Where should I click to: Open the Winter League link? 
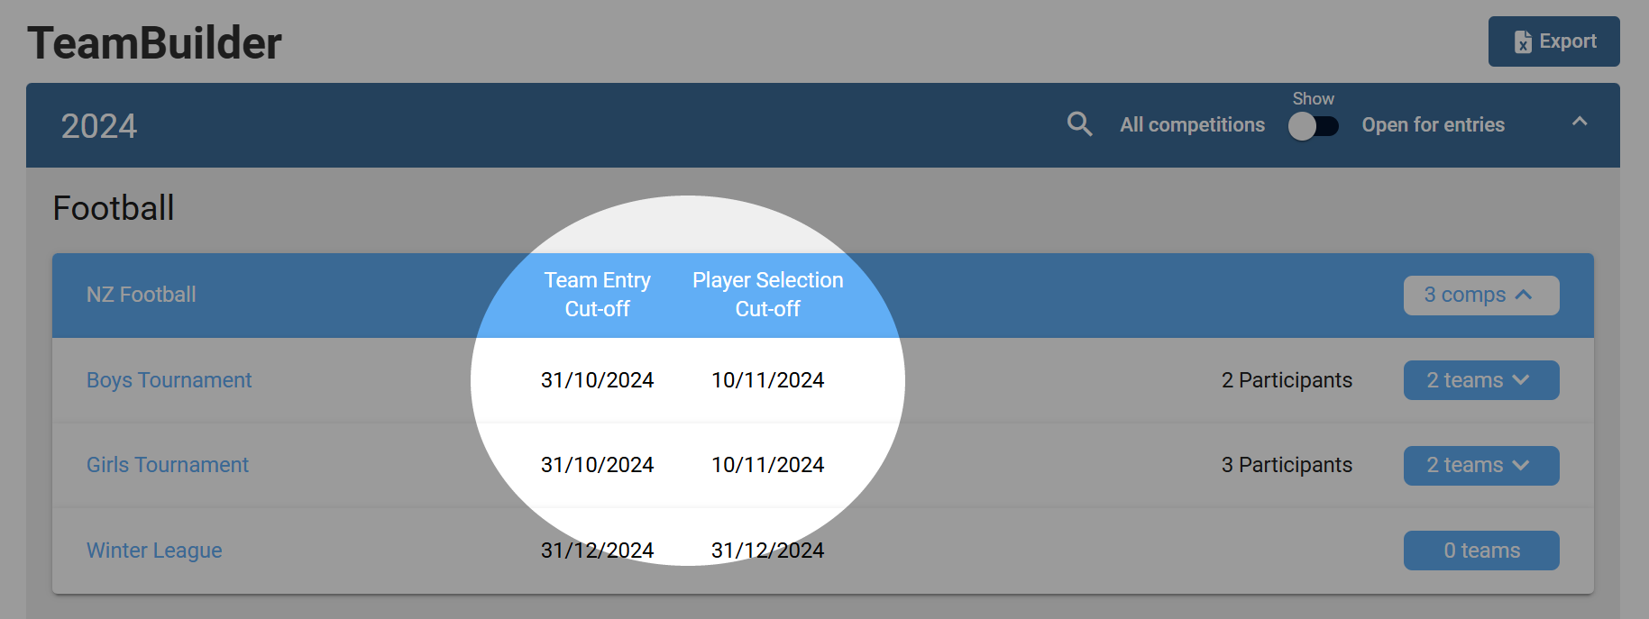point(154,551)
